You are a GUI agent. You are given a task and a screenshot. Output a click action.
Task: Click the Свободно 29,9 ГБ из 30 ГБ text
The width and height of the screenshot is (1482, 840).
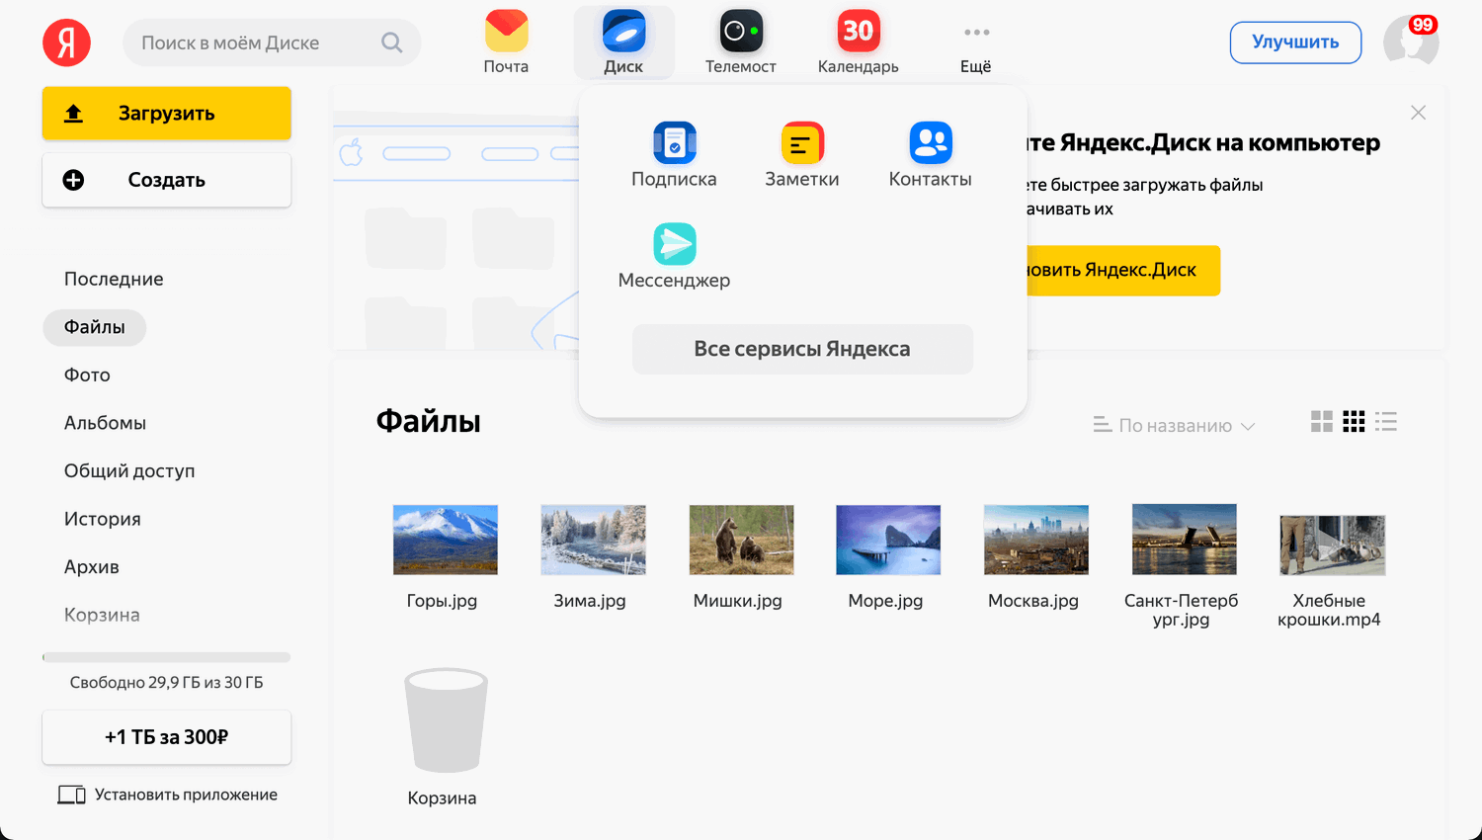pos(167,683)
